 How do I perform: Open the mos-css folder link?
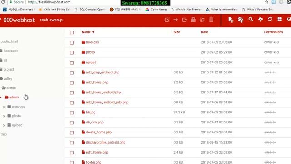(92, 42)
